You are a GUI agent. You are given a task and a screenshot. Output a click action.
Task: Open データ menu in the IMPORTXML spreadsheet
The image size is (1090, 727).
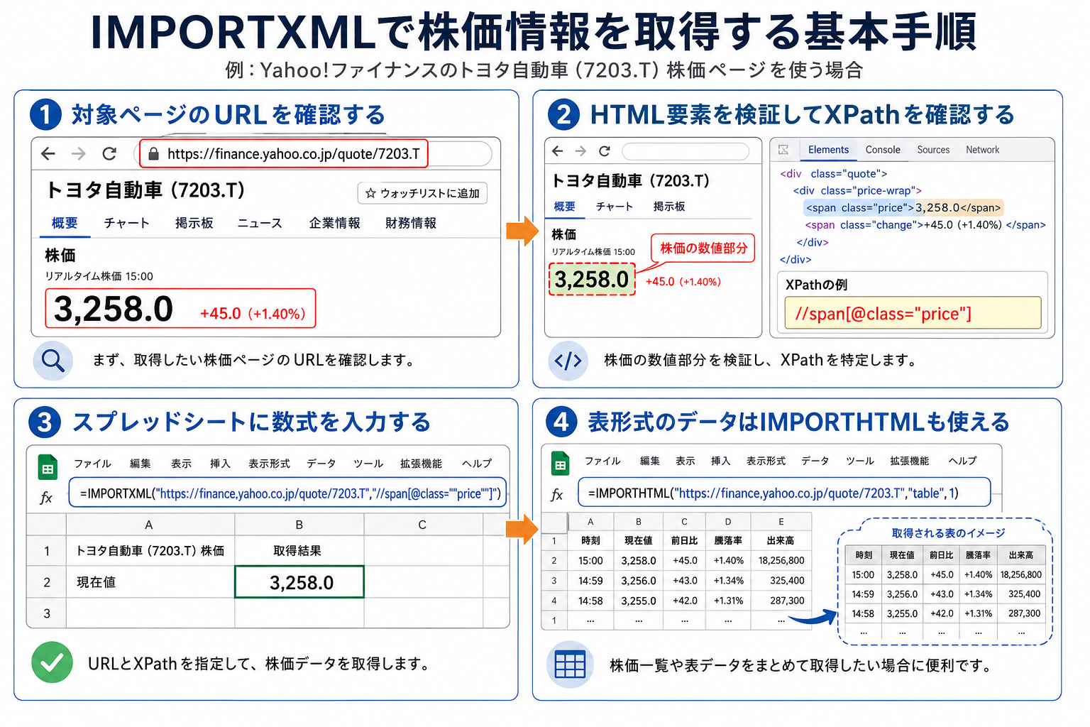click(x=321, y=464)
